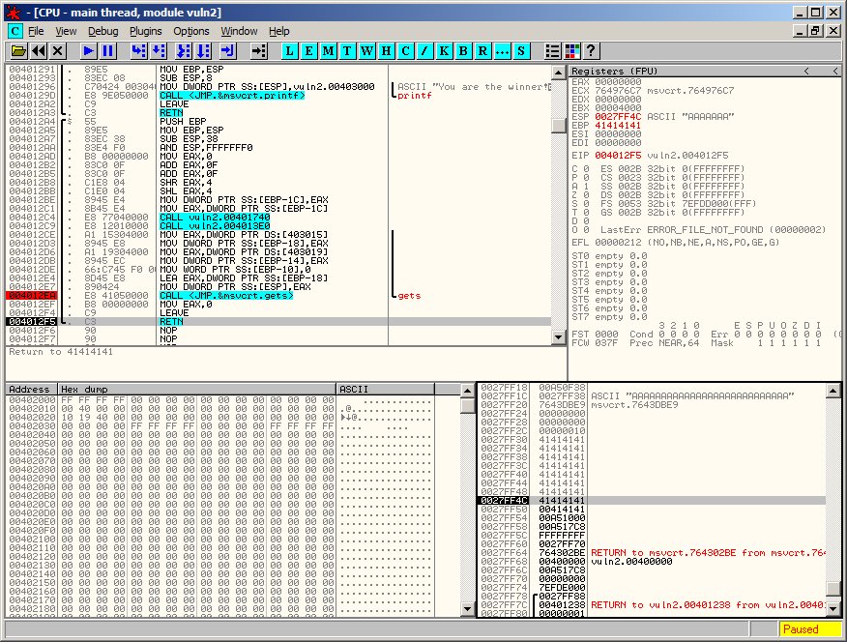
Task: Open CPU window with C button
Action: [405, 50]
